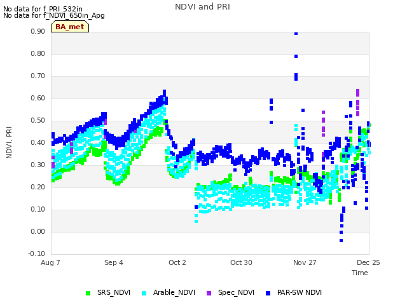407x305 pixels.
Task: Click the 0.20 y-axis tick label
Action: tap(38, 187)
